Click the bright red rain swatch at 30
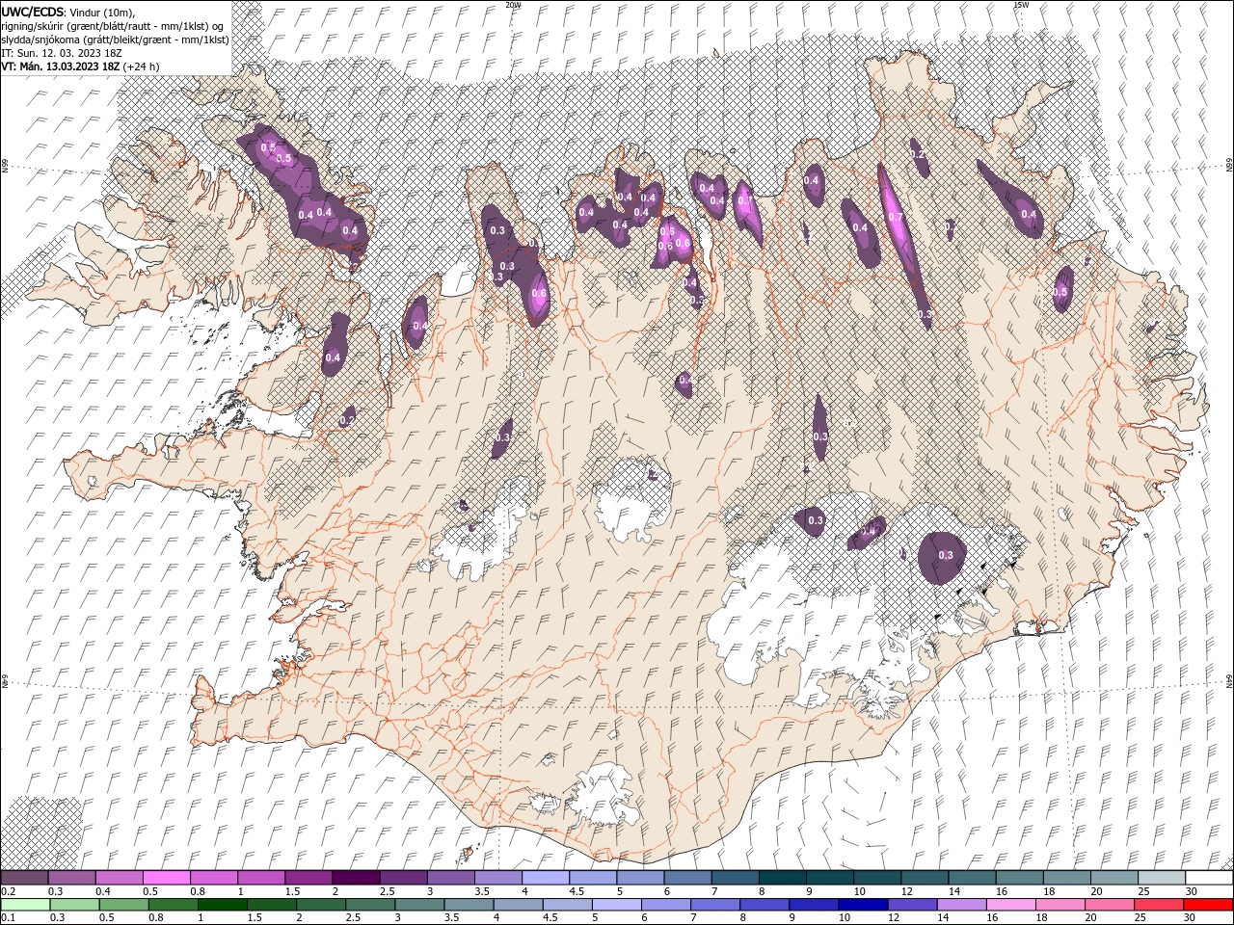 pos(1207,905)
